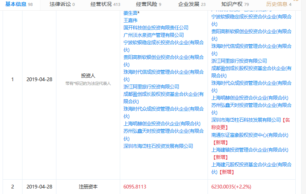Open 苏州弘鑫天时投资管理合伙企业 in before-change column
This screenshot has height=194, width=306.
164,135
